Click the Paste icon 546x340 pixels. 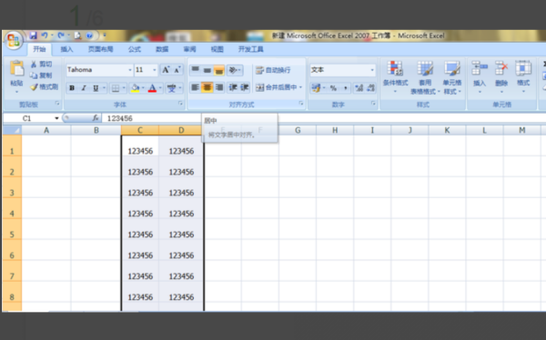16,68
